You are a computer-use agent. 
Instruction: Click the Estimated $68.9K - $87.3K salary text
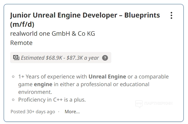pyautogui.click(x=60, y=58)
